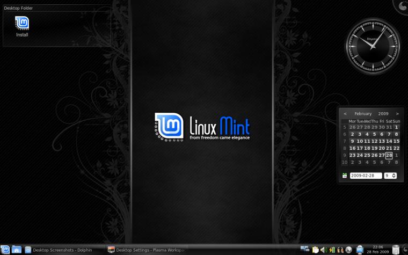Screen dimensions: 408x255
Task: Select February 6 in the calendar
Action: pos(382,134)
